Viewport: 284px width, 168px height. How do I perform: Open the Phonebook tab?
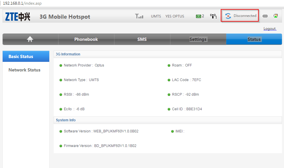pyautogui.click(x=86, y=39)
